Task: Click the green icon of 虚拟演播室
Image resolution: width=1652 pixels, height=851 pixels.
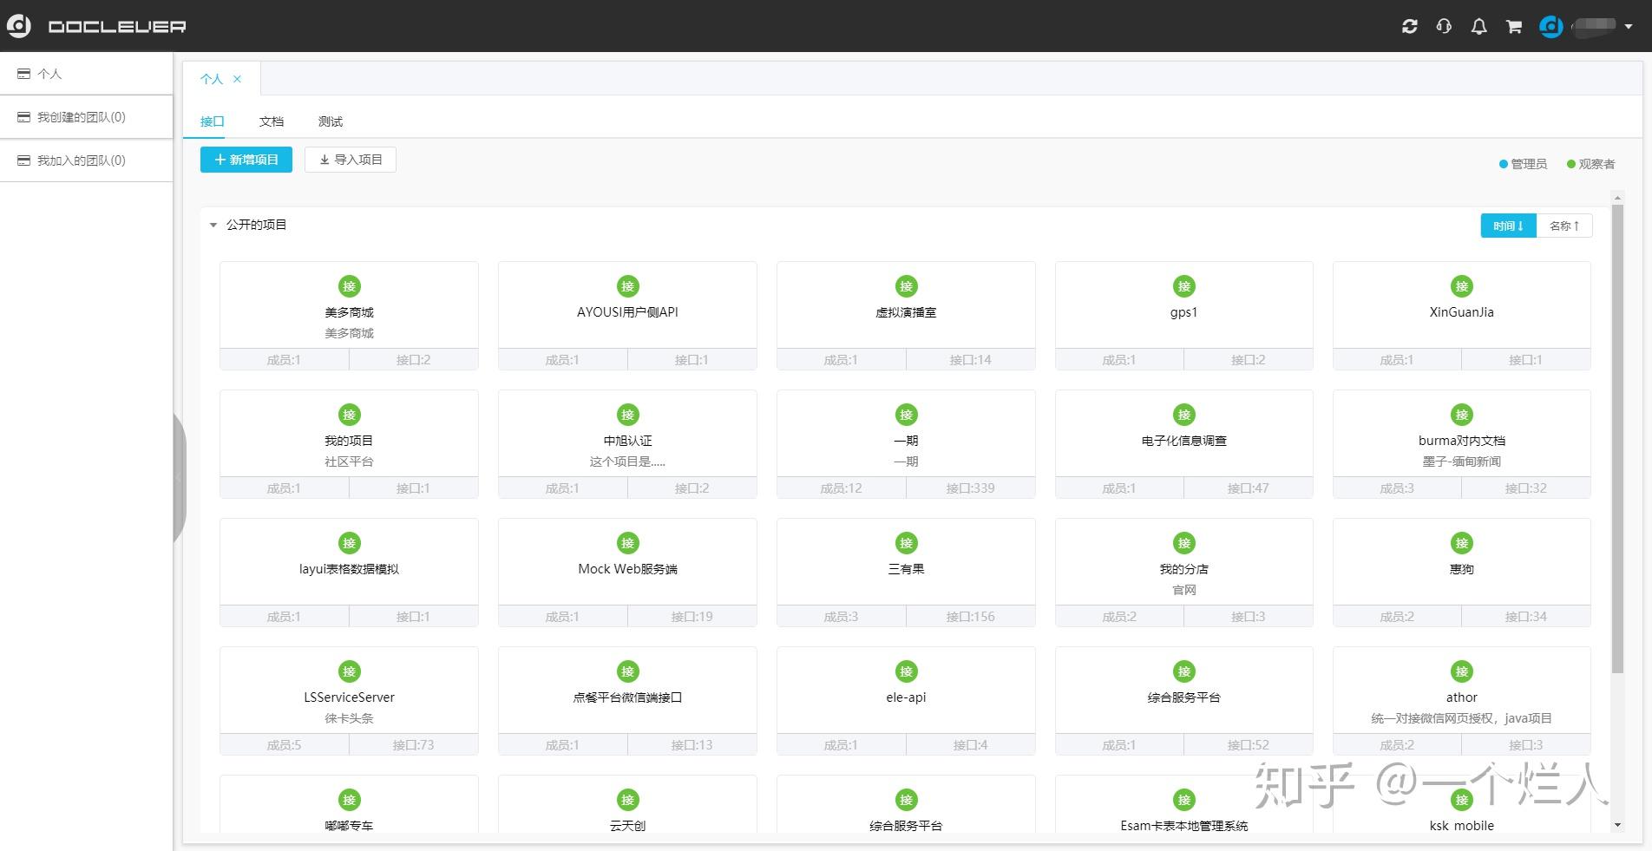Action: point(906,286)
